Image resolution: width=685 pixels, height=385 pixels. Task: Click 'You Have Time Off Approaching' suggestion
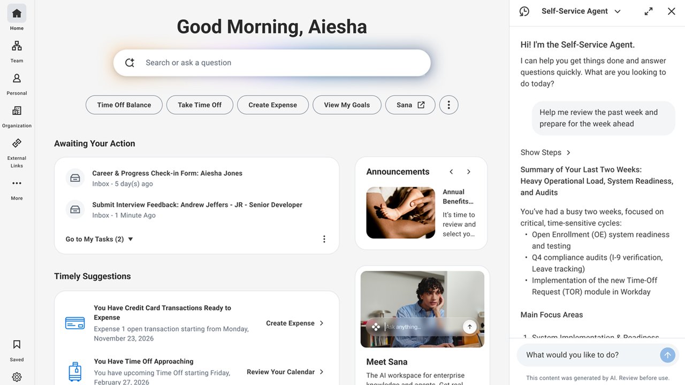click(143, 361)
